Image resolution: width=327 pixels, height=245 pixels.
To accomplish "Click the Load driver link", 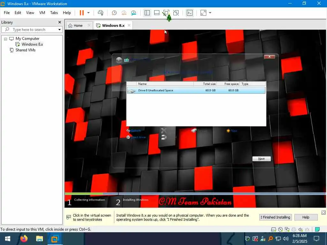I will (136, 137).
